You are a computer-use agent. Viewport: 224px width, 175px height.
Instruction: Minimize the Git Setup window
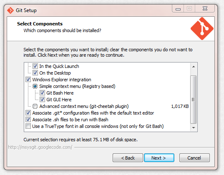[178, 9]
